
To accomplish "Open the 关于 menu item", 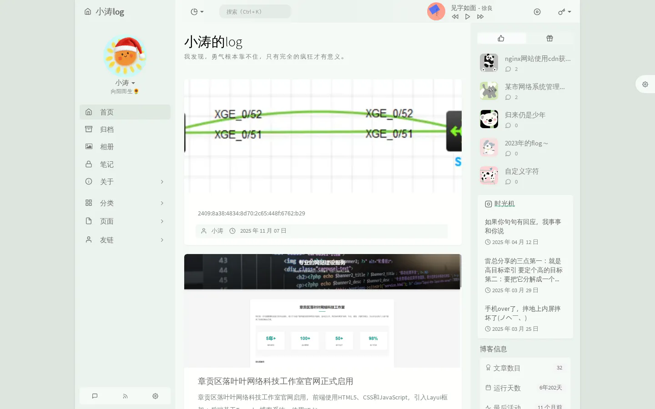I will 125,181.
